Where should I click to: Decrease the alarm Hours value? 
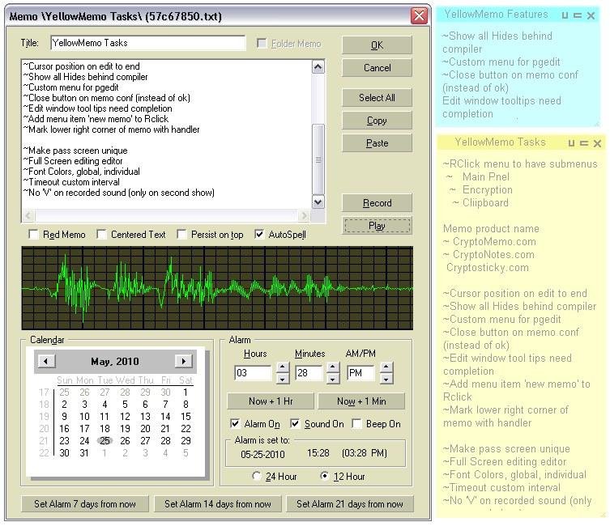coord(283,379)
